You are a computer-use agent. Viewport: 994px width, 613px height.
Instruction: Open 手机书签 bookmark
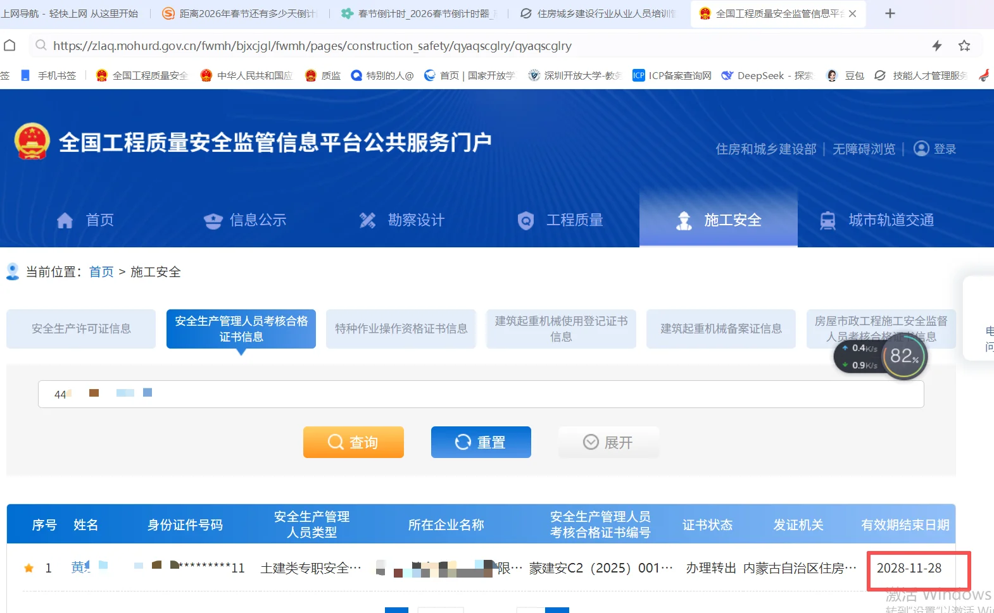pyautogui.click(x=49, y=75)
